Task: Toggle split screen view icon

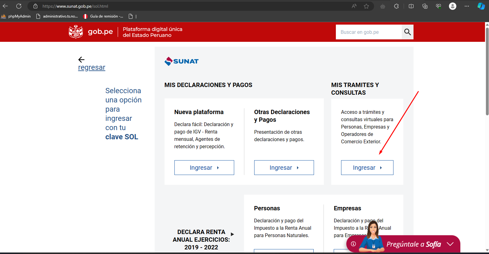Action: tap(411, 6)
